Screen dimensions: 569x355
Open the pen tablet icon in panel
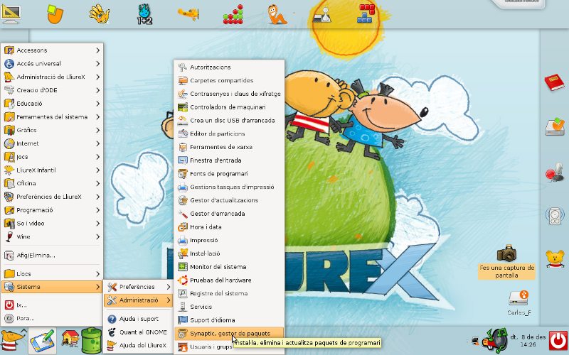tap(43, 341)
